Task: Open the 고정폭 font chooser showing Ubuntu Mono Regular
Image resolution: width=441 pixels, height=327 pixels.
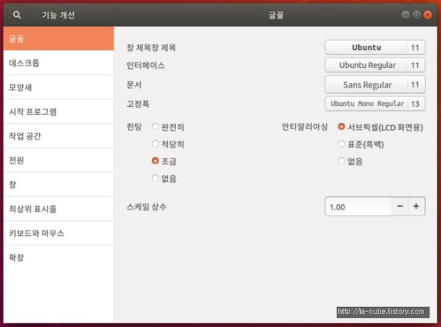Action: click(375, 103)
